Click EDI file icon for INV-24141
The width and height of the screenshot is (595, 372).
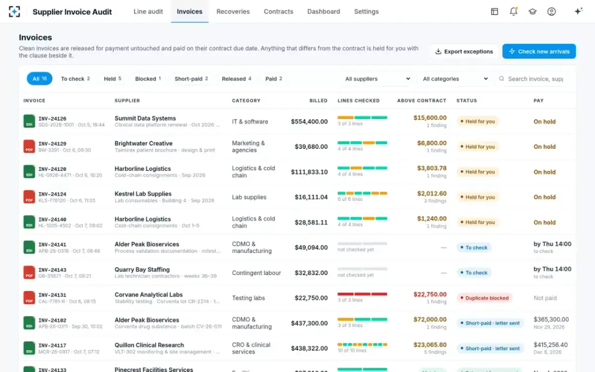coord(29,248)
